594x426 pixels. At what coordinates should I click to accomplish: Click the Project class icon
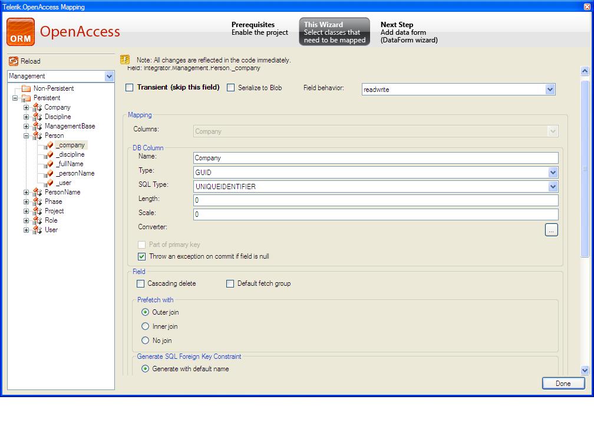[37, 211]
